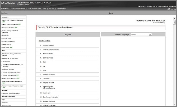Open Oracle iCal Generator in sidebar
The width and height of the screenshot is (177, 107).
pyautogui.click(x=8, y=41)
